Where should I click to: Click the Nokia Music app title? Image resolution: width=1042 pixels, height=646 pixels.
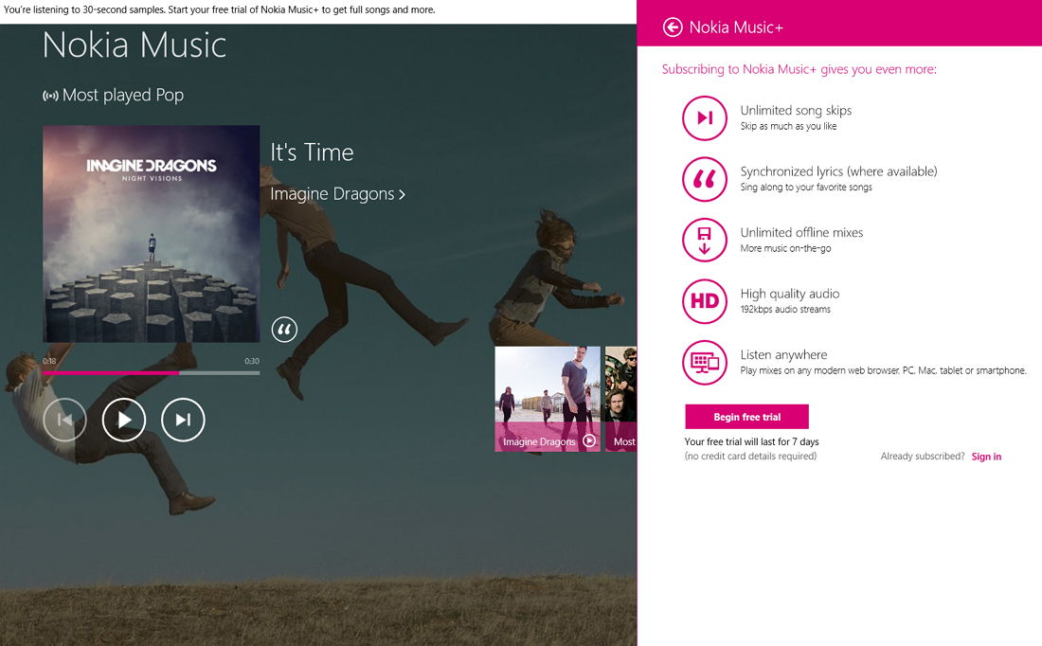[135, 45]
